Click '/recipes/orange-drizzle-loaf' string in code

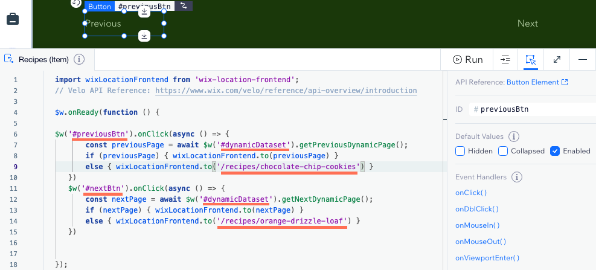pyautogui.click(x=281, y=221)
